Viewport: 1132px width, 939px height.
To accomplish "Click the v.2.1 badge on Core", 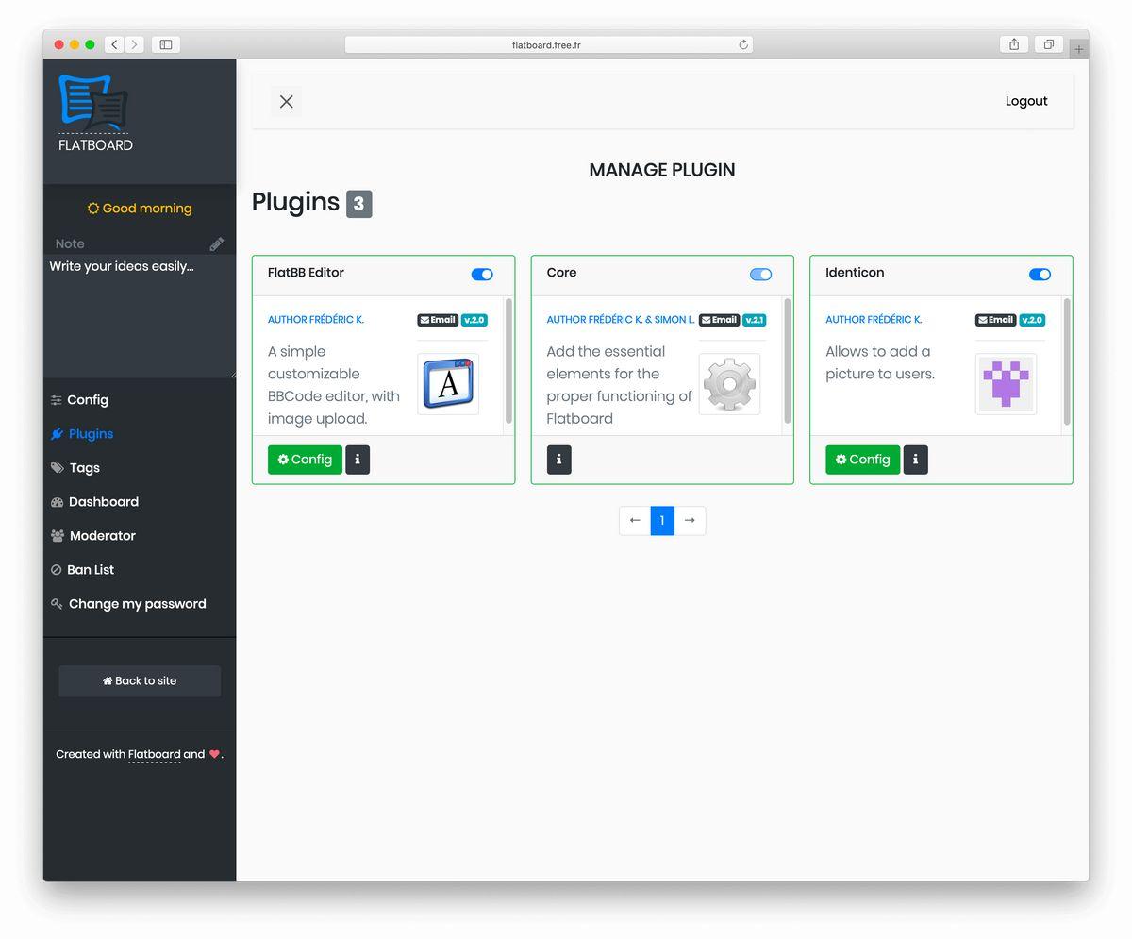I will [755, 320].
